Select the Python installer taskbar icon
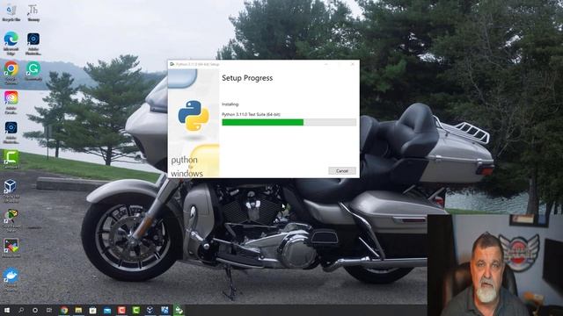Viewport: 563px width, 316px height. coord(179,310)
